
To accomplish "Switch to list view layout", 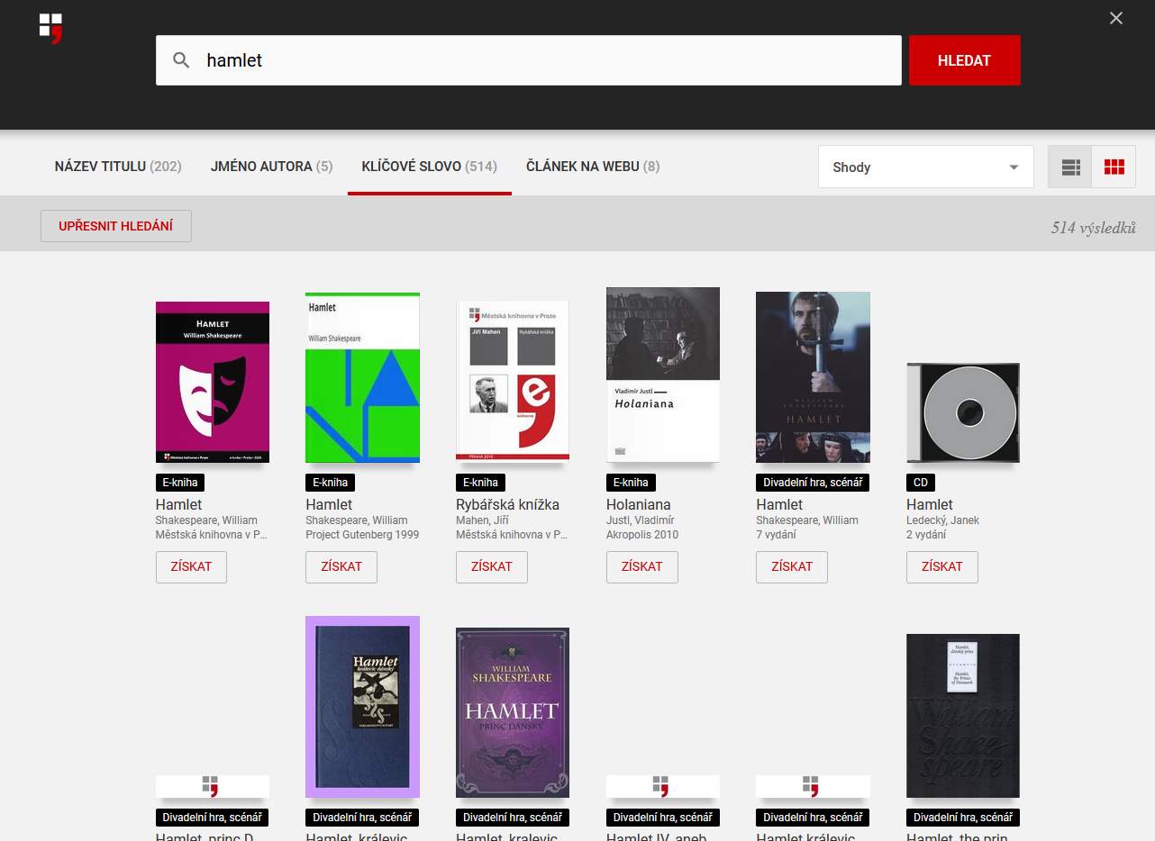I will tap(1070, 167).
